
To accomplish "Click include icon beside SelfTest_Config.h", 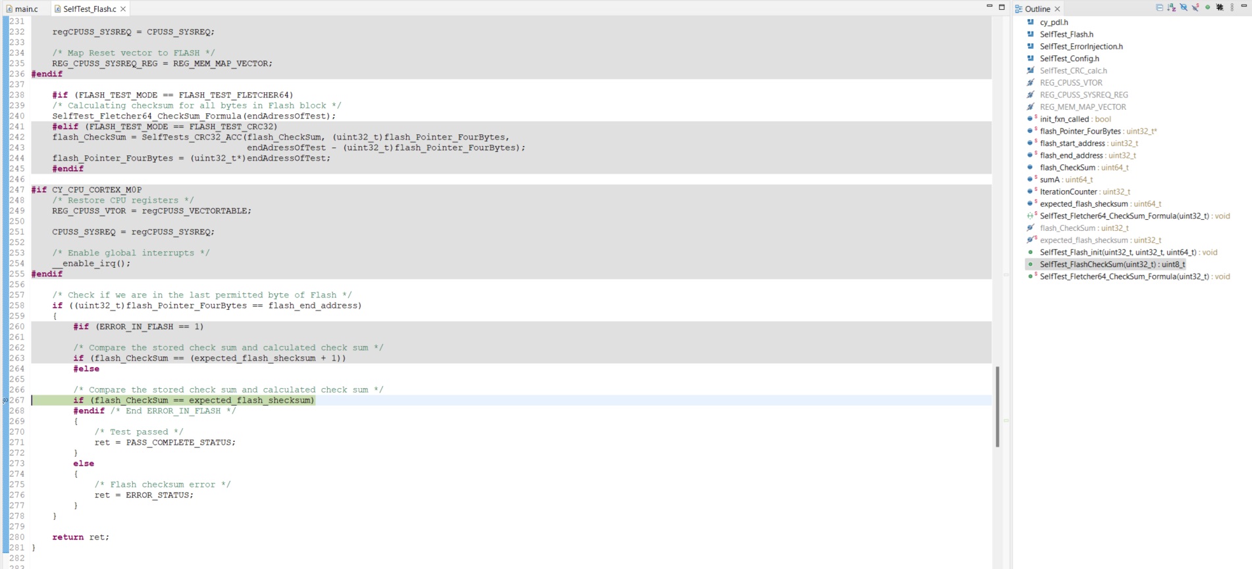I will [1031, 59].
